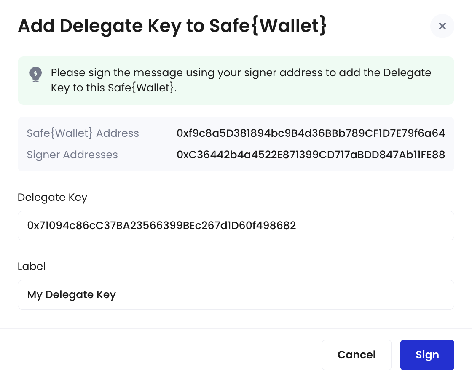Click the Signer Addresses label
Screen dimensions: 472x379
(72, 155)
